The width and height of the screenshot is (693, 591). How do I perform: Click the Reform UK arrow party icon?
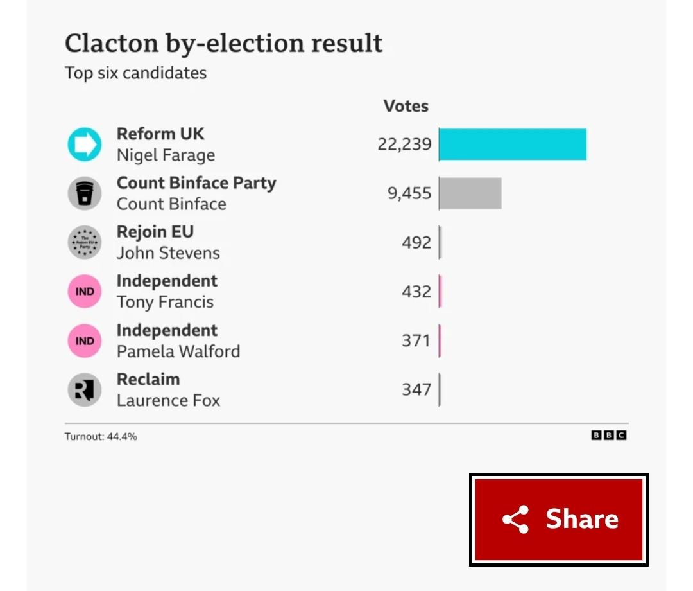[85, 144]
